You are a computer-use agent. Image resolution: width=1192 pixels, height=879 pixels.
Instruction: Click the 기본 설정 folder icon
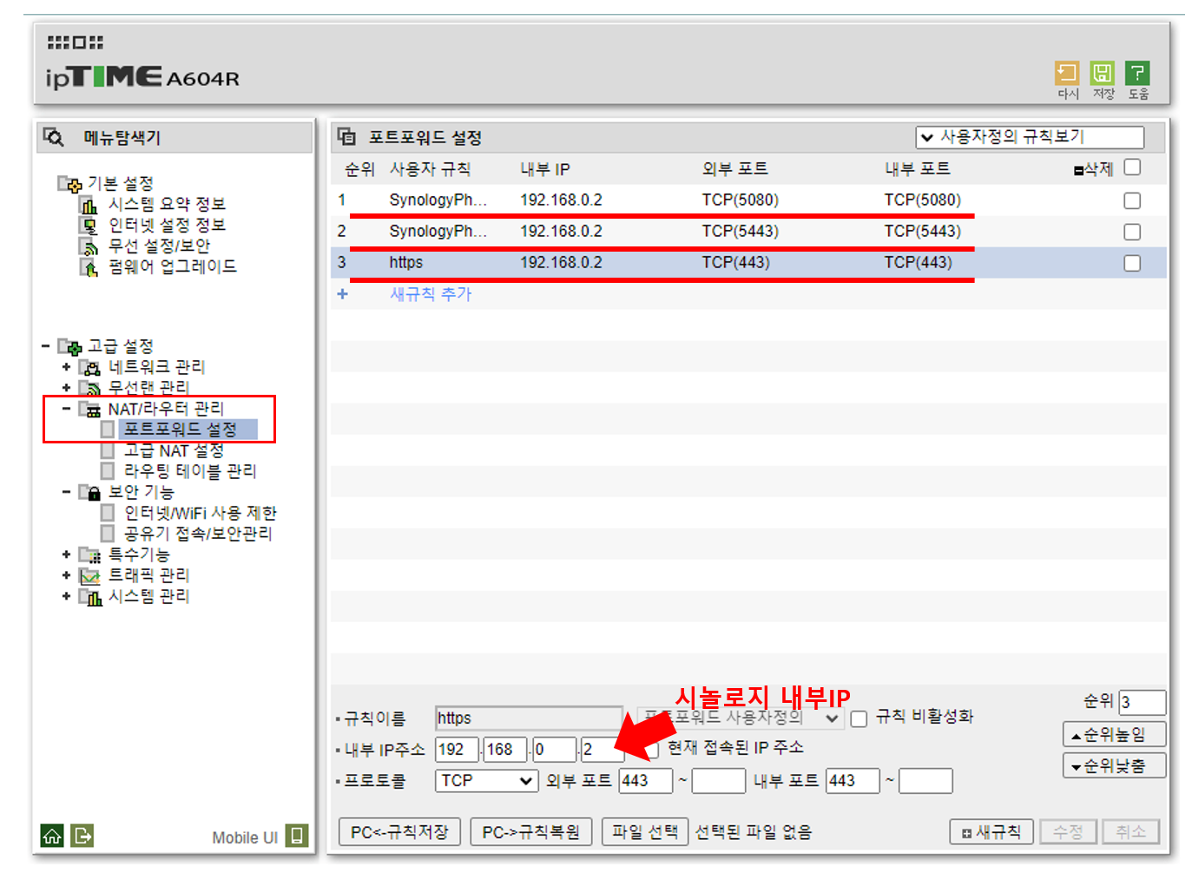(69, 184)
